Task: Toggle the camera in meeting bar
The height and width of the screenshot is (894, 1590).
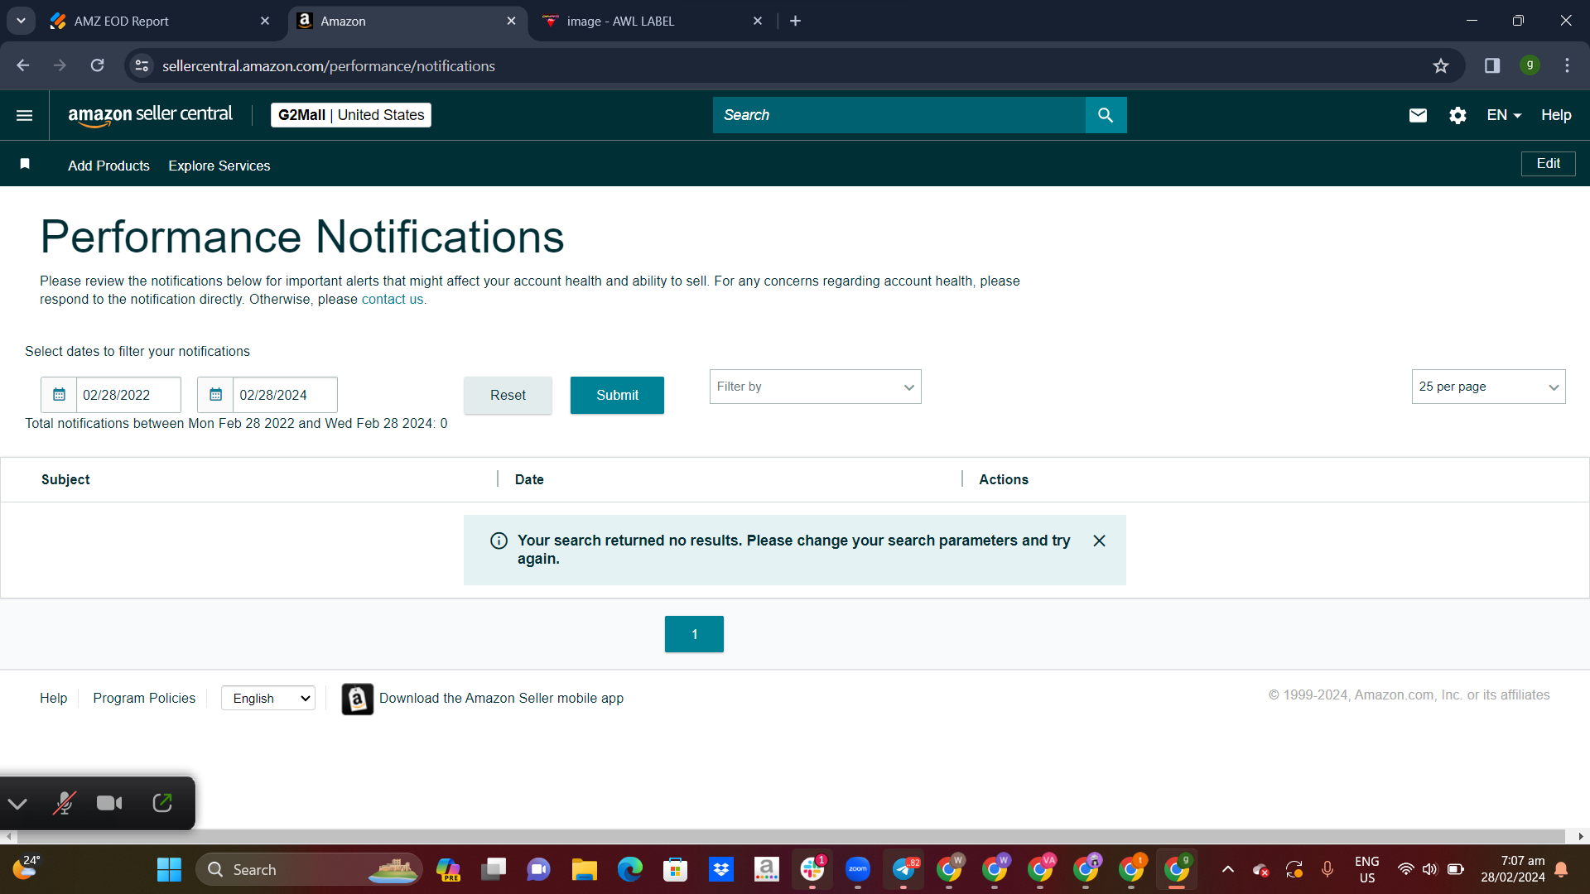Action: tap(109, 803)
